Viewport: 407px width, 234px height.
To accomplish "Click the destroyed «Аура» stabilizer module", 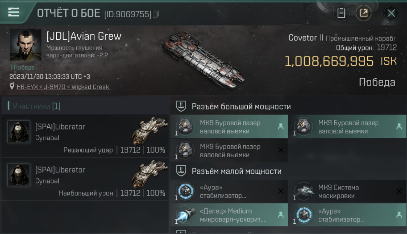I will pos(229,192).
